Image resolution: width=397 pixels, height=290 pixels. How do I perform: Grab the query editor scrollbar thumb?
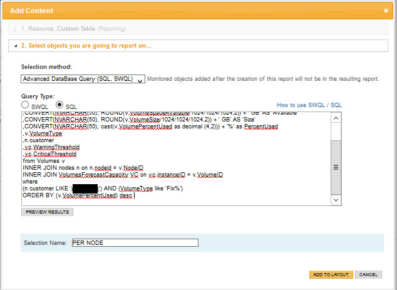tap(336, 167)
